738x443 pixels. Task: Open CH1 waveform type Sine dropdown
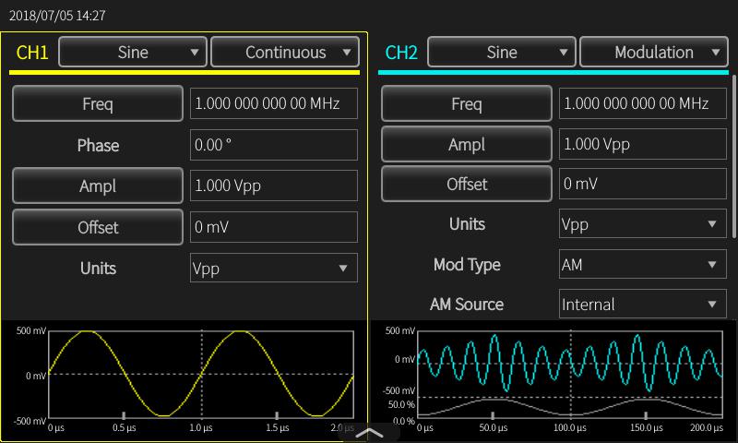pos(133,52)
